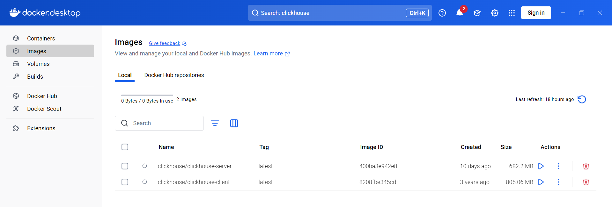The width and height of the screenshot is (612, 207).
Task: Click image ID 8208fbe345cd
Action: (x=378, y=182)
